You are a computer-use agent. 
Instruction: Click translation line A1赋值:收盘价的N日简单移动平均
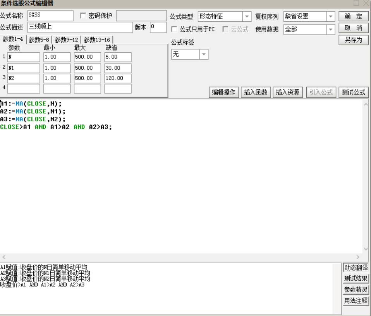coord(44,268)
